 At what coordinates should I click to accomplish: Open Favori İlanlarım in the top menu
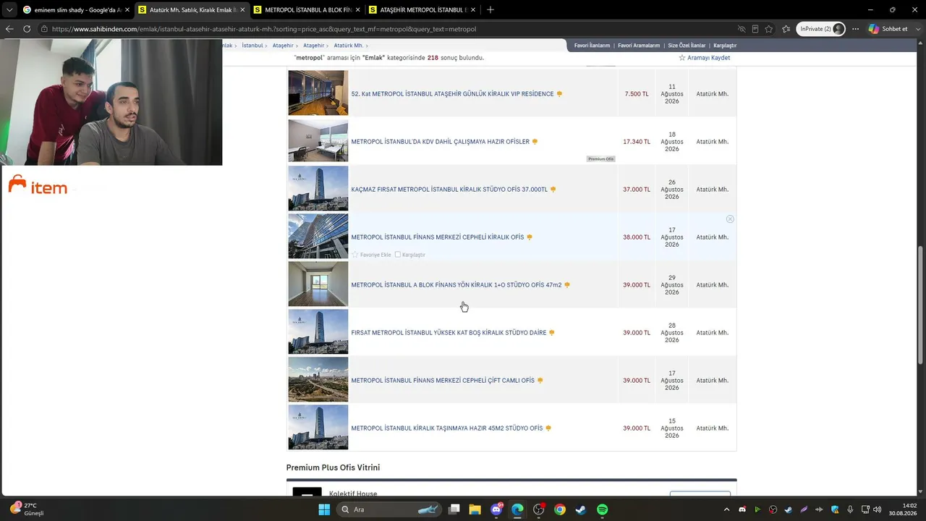pyautogui.click(x=592, y=46)
